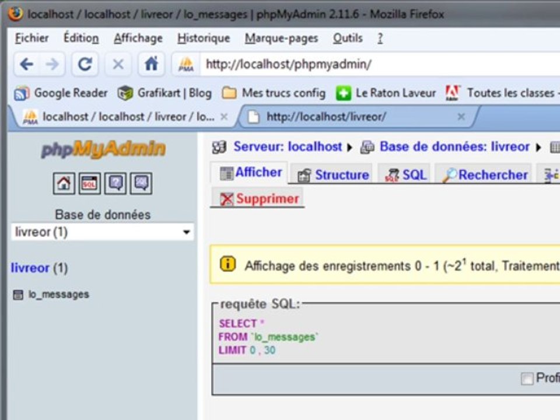Image resolution: width=560 pixels, height=420 pixels.
Task: Open the livreor (1) database dropdown
Action: 103,232
